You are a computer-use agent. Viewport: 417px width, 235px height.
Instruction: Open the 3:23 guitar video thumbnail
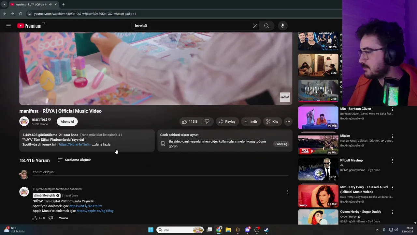318,65
